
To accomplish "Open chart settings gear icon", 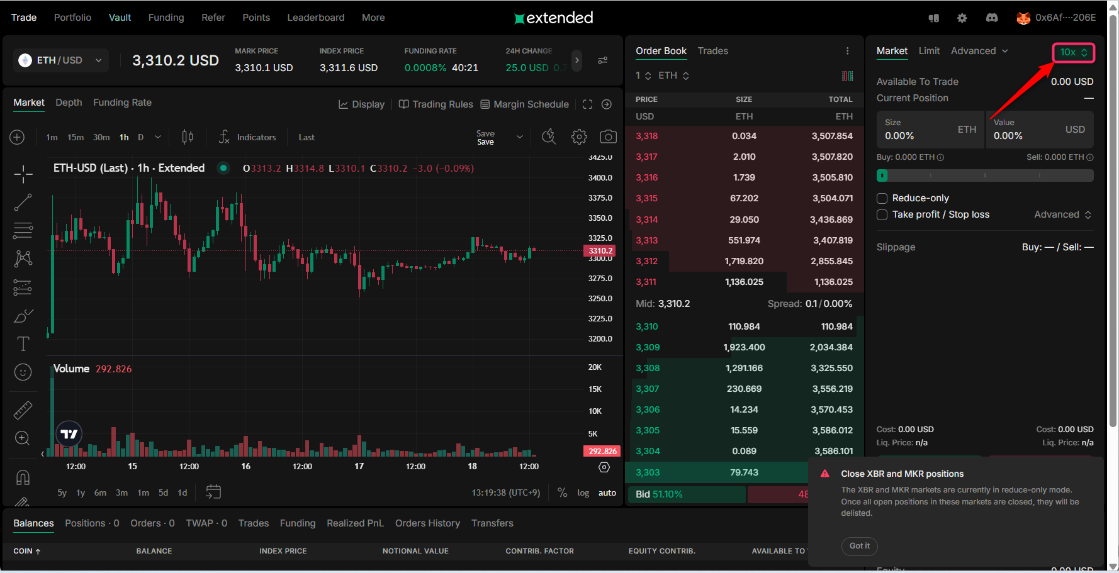I will 579,137.
